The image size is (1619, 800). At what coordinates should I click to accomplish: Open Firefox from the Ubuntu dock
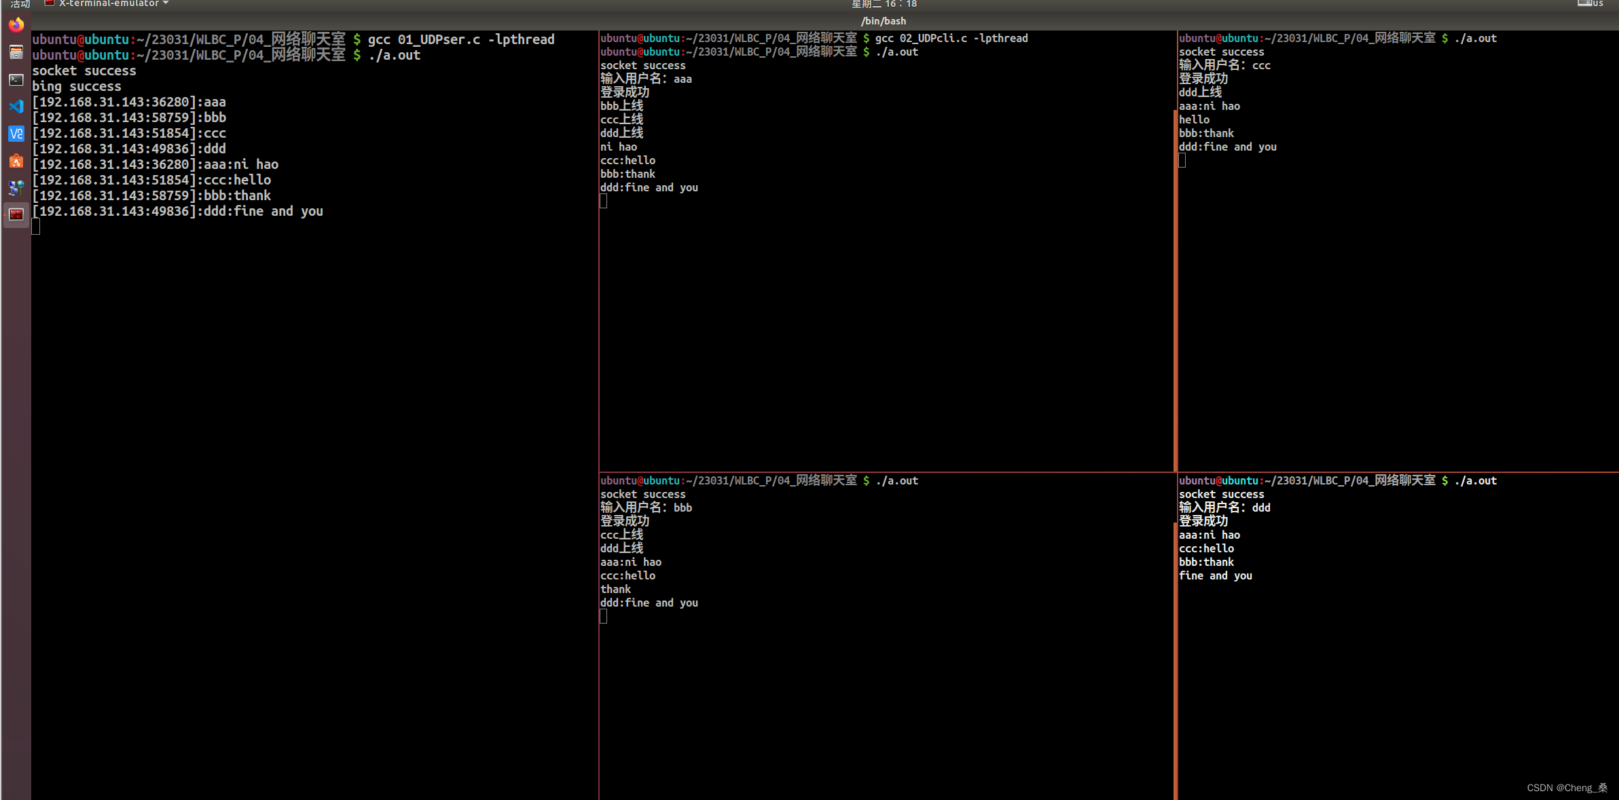point(16,25)
